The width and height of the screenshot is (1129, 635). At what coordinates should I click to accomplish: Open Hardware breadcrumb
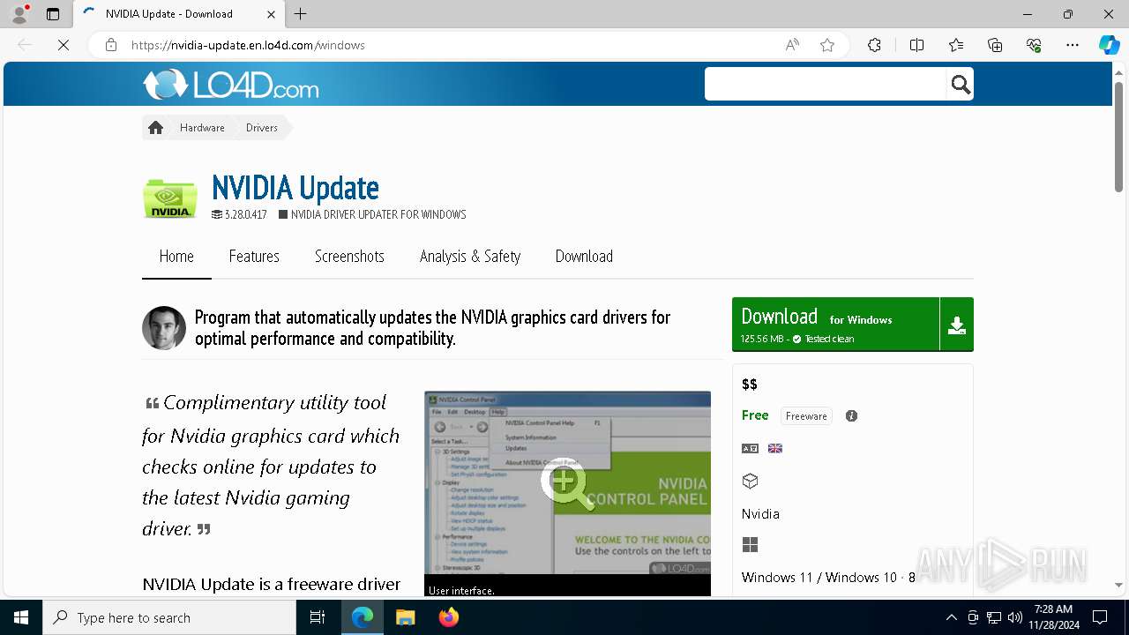click(x=202, y=128)
